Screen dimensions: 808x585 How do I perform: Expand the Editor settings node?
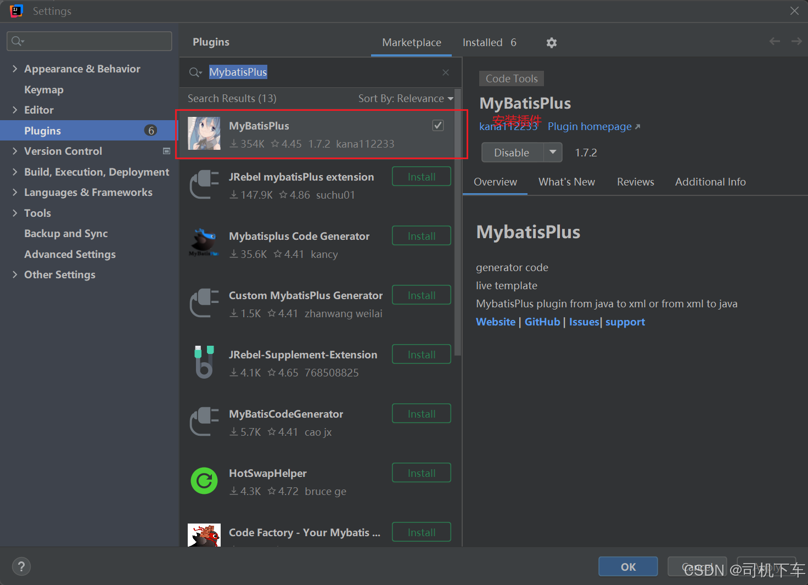[x=15, y=110]
